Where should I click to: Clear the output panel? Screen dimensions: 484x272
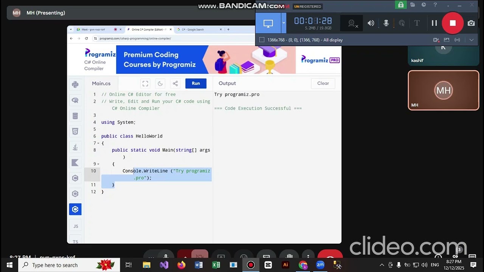(323, 83)
